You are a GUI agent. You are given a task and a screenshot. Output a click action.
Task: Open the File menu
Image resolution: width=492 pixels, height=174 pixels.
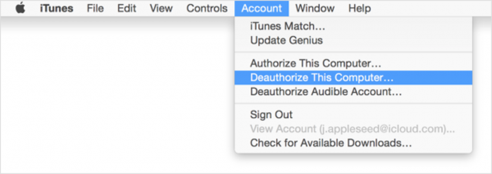[x=95, y=8]
